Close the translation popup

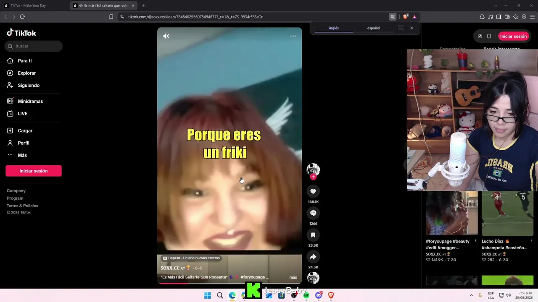[x=411, y=28]
